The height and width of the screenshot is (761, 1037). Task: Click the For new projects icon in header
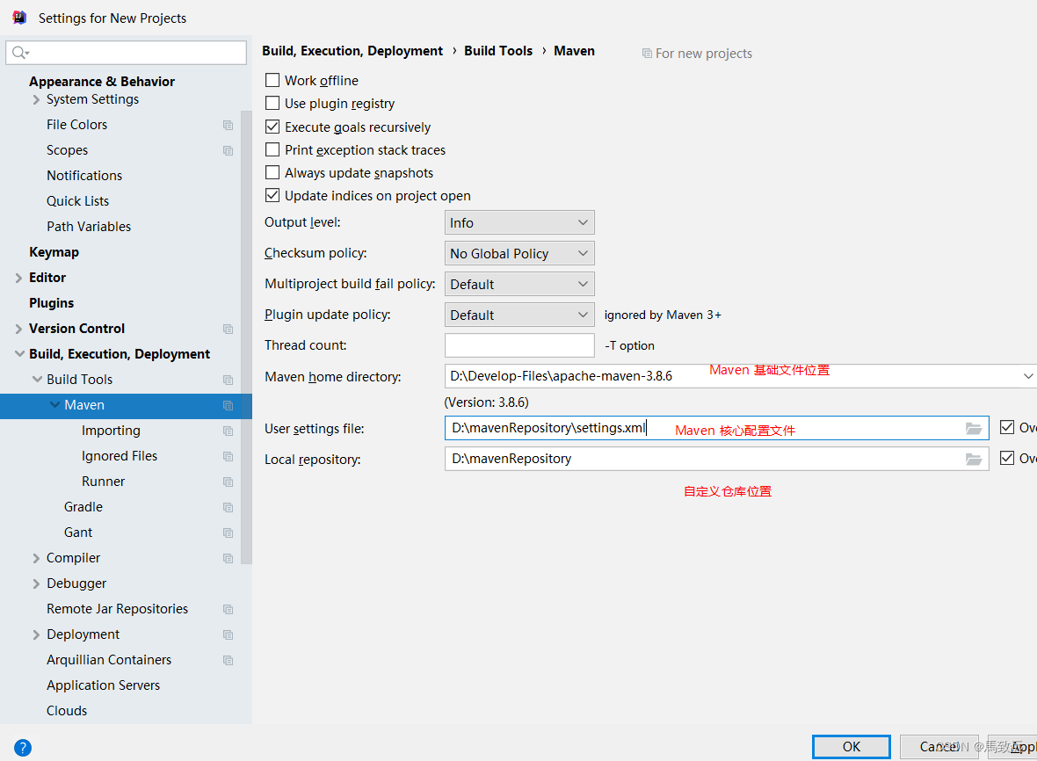pos(647,54)
